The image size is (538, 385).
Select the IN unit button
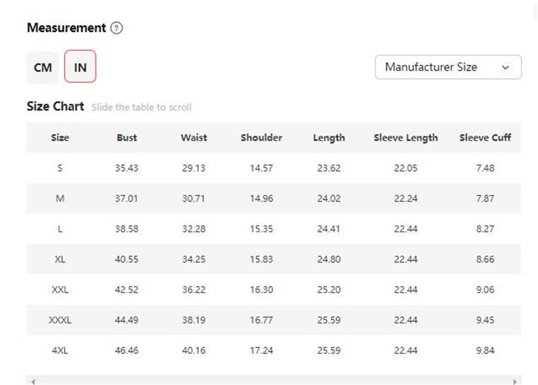pyautogui.click(x=80, y=66)
